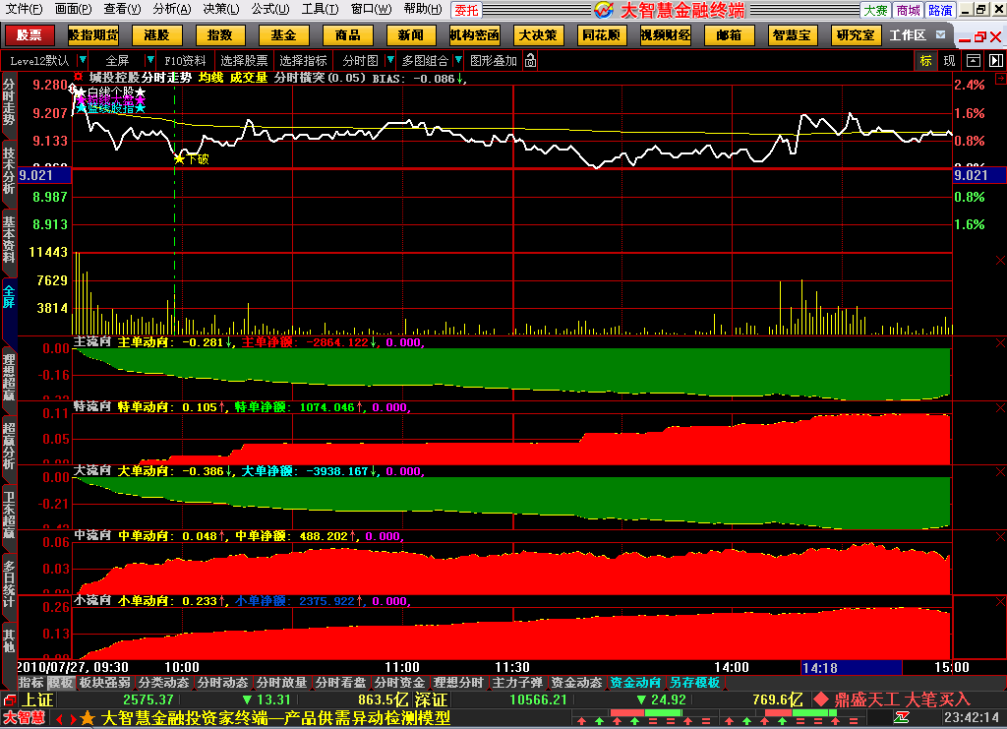Close the 主流向 indicator panel
Image resolution: width=1007 pixels, height=729 pixels.
click(x=1000, y=343)
